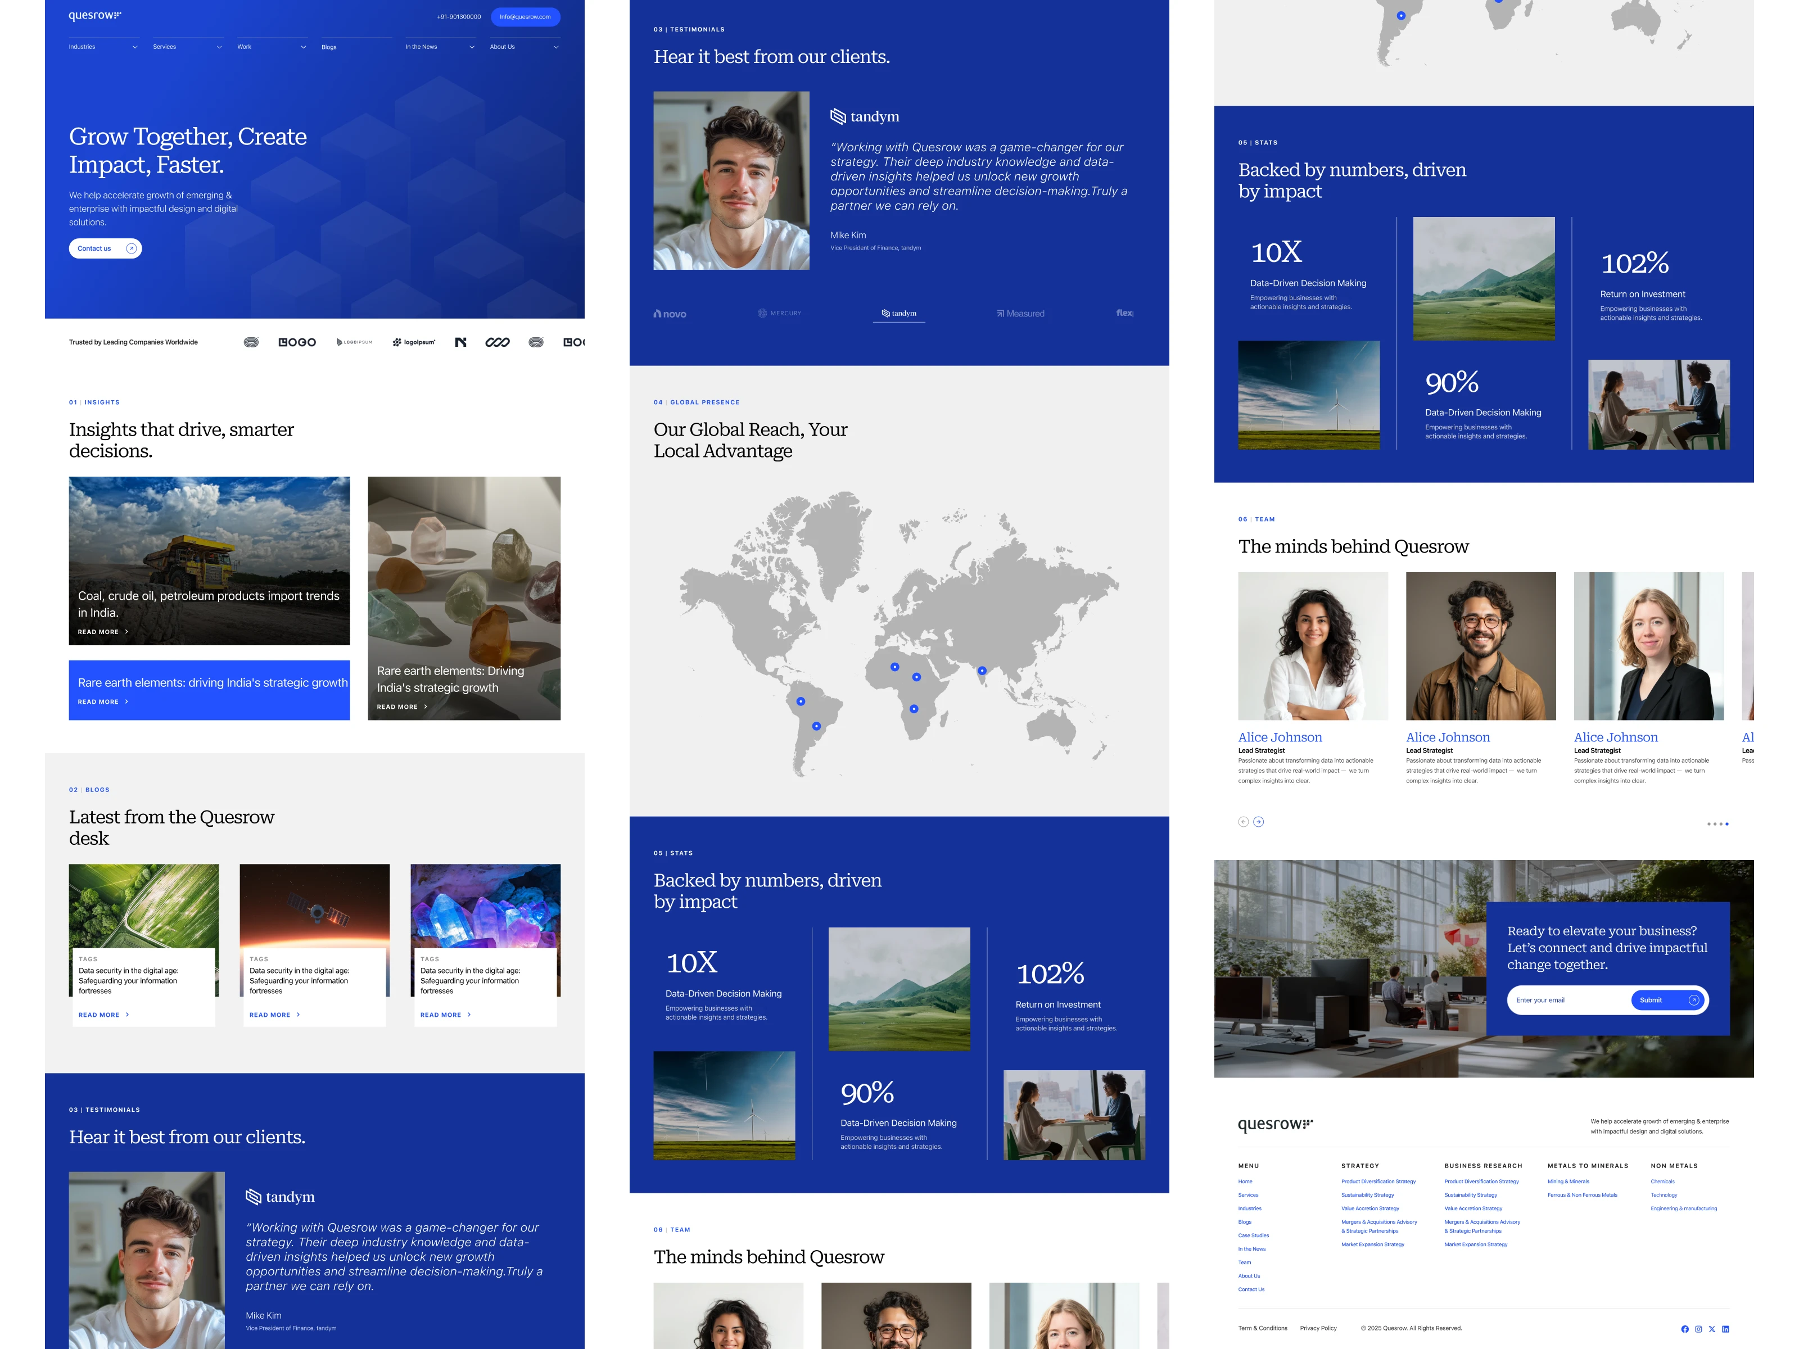Open the Facebook icon in the footer
Viewport: 1799px width, 1349px height.
1684,1329
